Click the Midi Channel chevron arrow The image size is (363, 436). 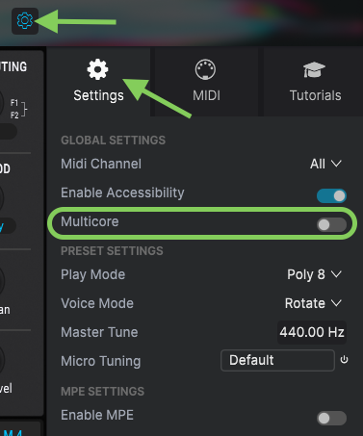pyautogui.click(x=336, y=164)
